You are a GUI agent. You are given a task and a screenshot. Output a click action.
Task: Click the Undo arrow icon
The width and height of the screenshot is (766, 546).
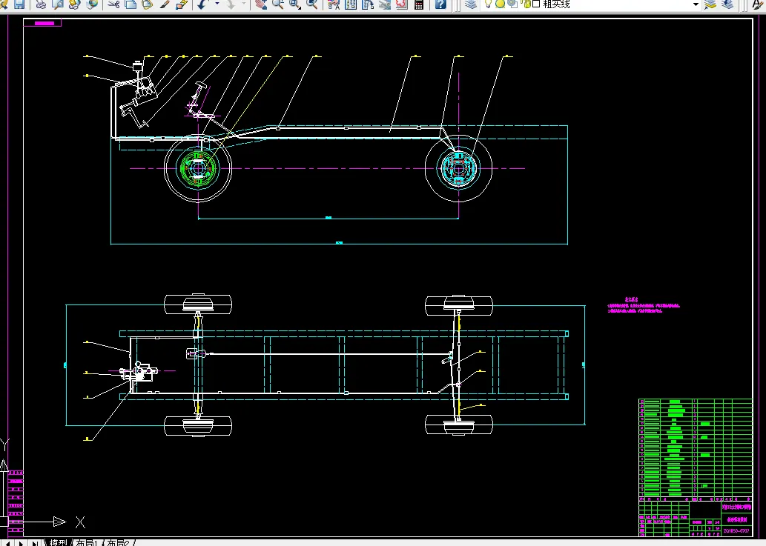click(x=202, y=4)
